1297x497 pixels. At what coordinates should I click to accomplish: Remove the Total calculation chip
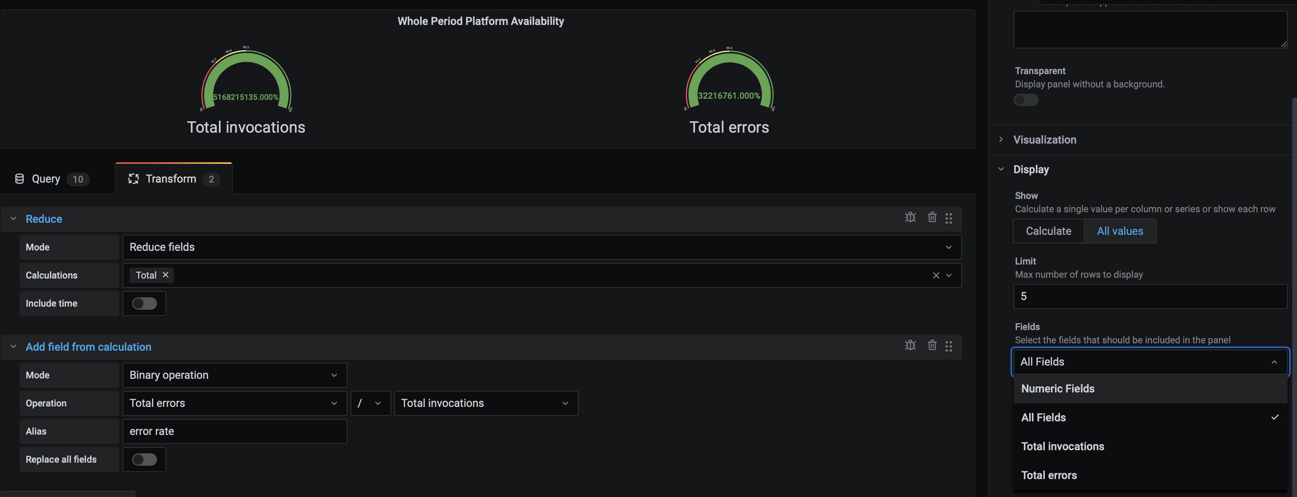165,275
